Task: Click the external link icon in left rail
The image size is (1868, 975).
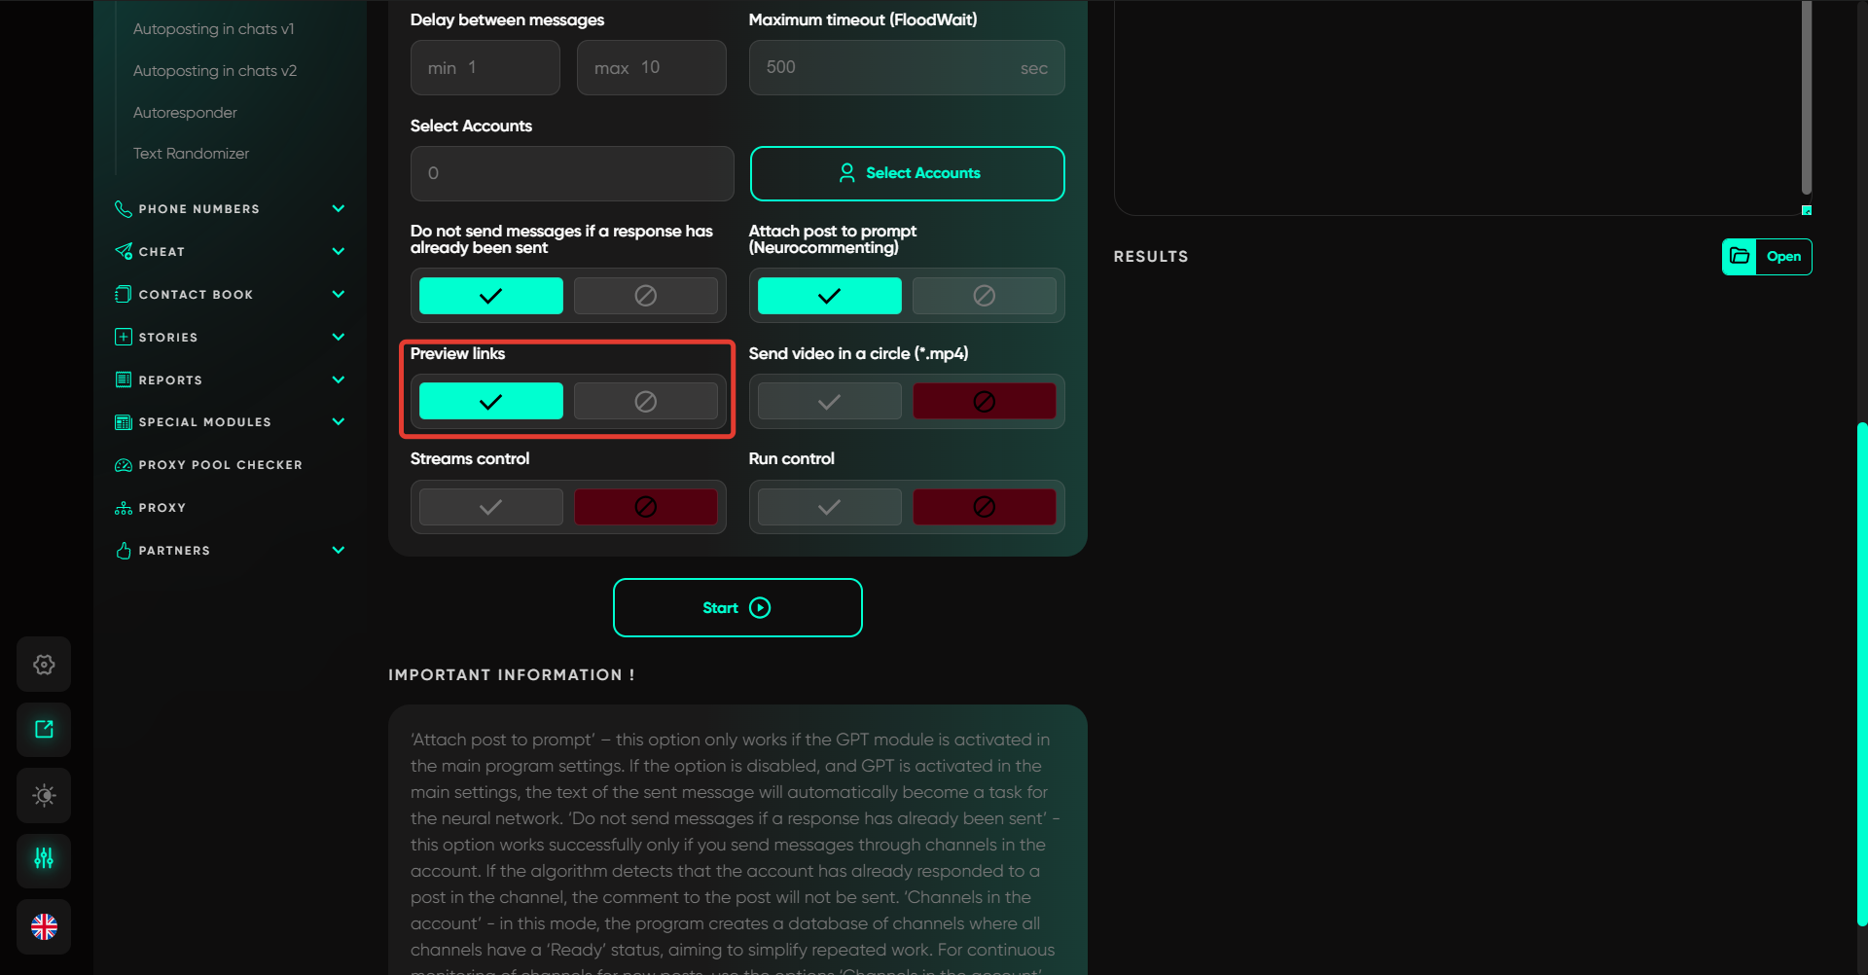Action: 44,730
